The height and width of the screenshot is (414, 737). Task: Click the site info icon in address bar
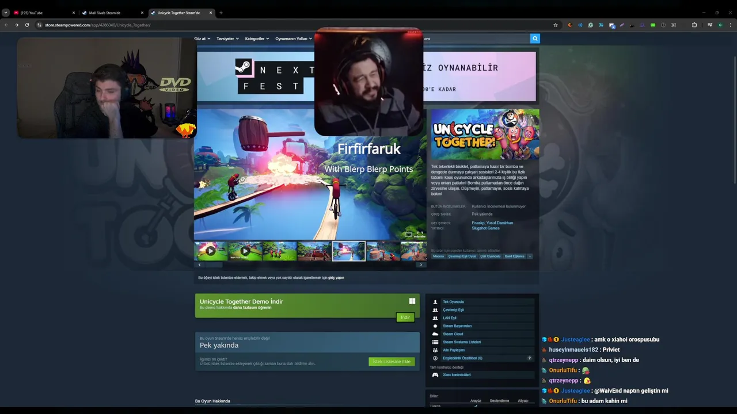coord(39,25)
